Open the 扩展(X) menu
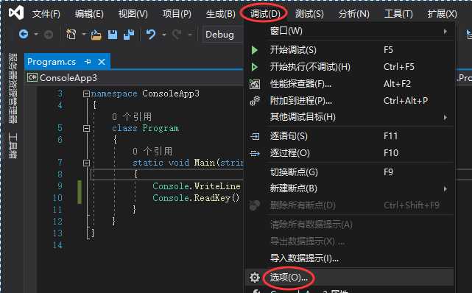472x293 pixels. 443,13
